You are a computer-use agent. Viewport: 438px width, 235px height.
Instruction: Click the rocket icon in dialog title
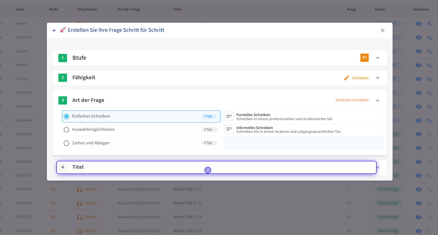(x=63, y=30)
